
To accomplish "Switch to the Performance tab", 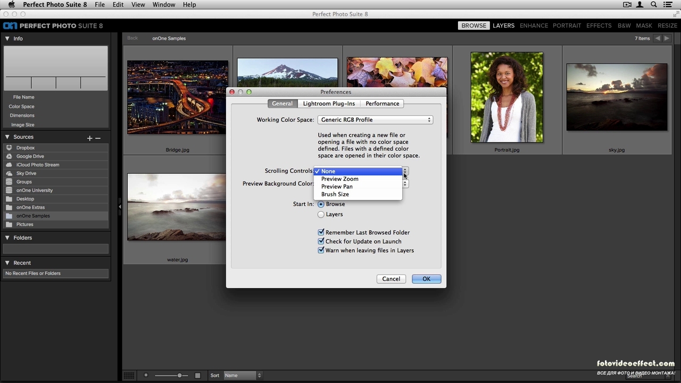I will point(382,104).
